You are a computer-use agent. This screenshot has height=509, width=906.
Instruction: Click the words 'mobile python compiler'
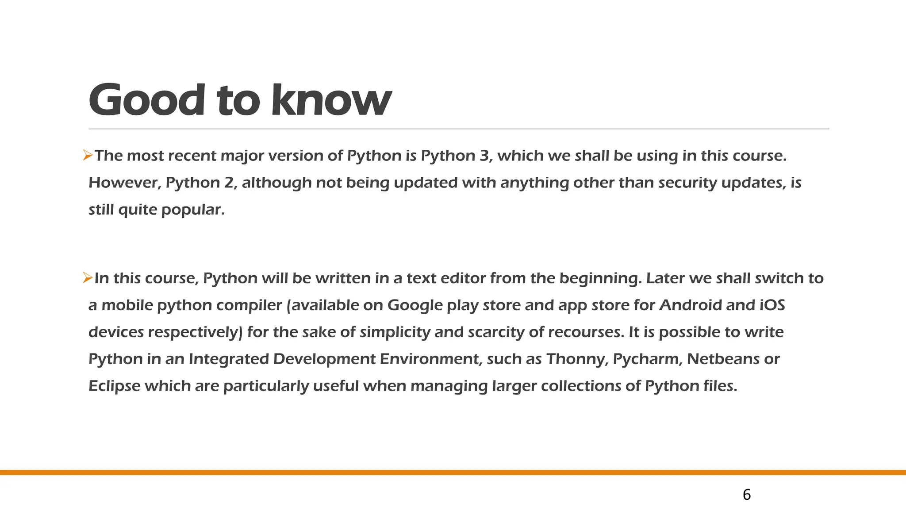pyautogui.click(x=192, y=305)
